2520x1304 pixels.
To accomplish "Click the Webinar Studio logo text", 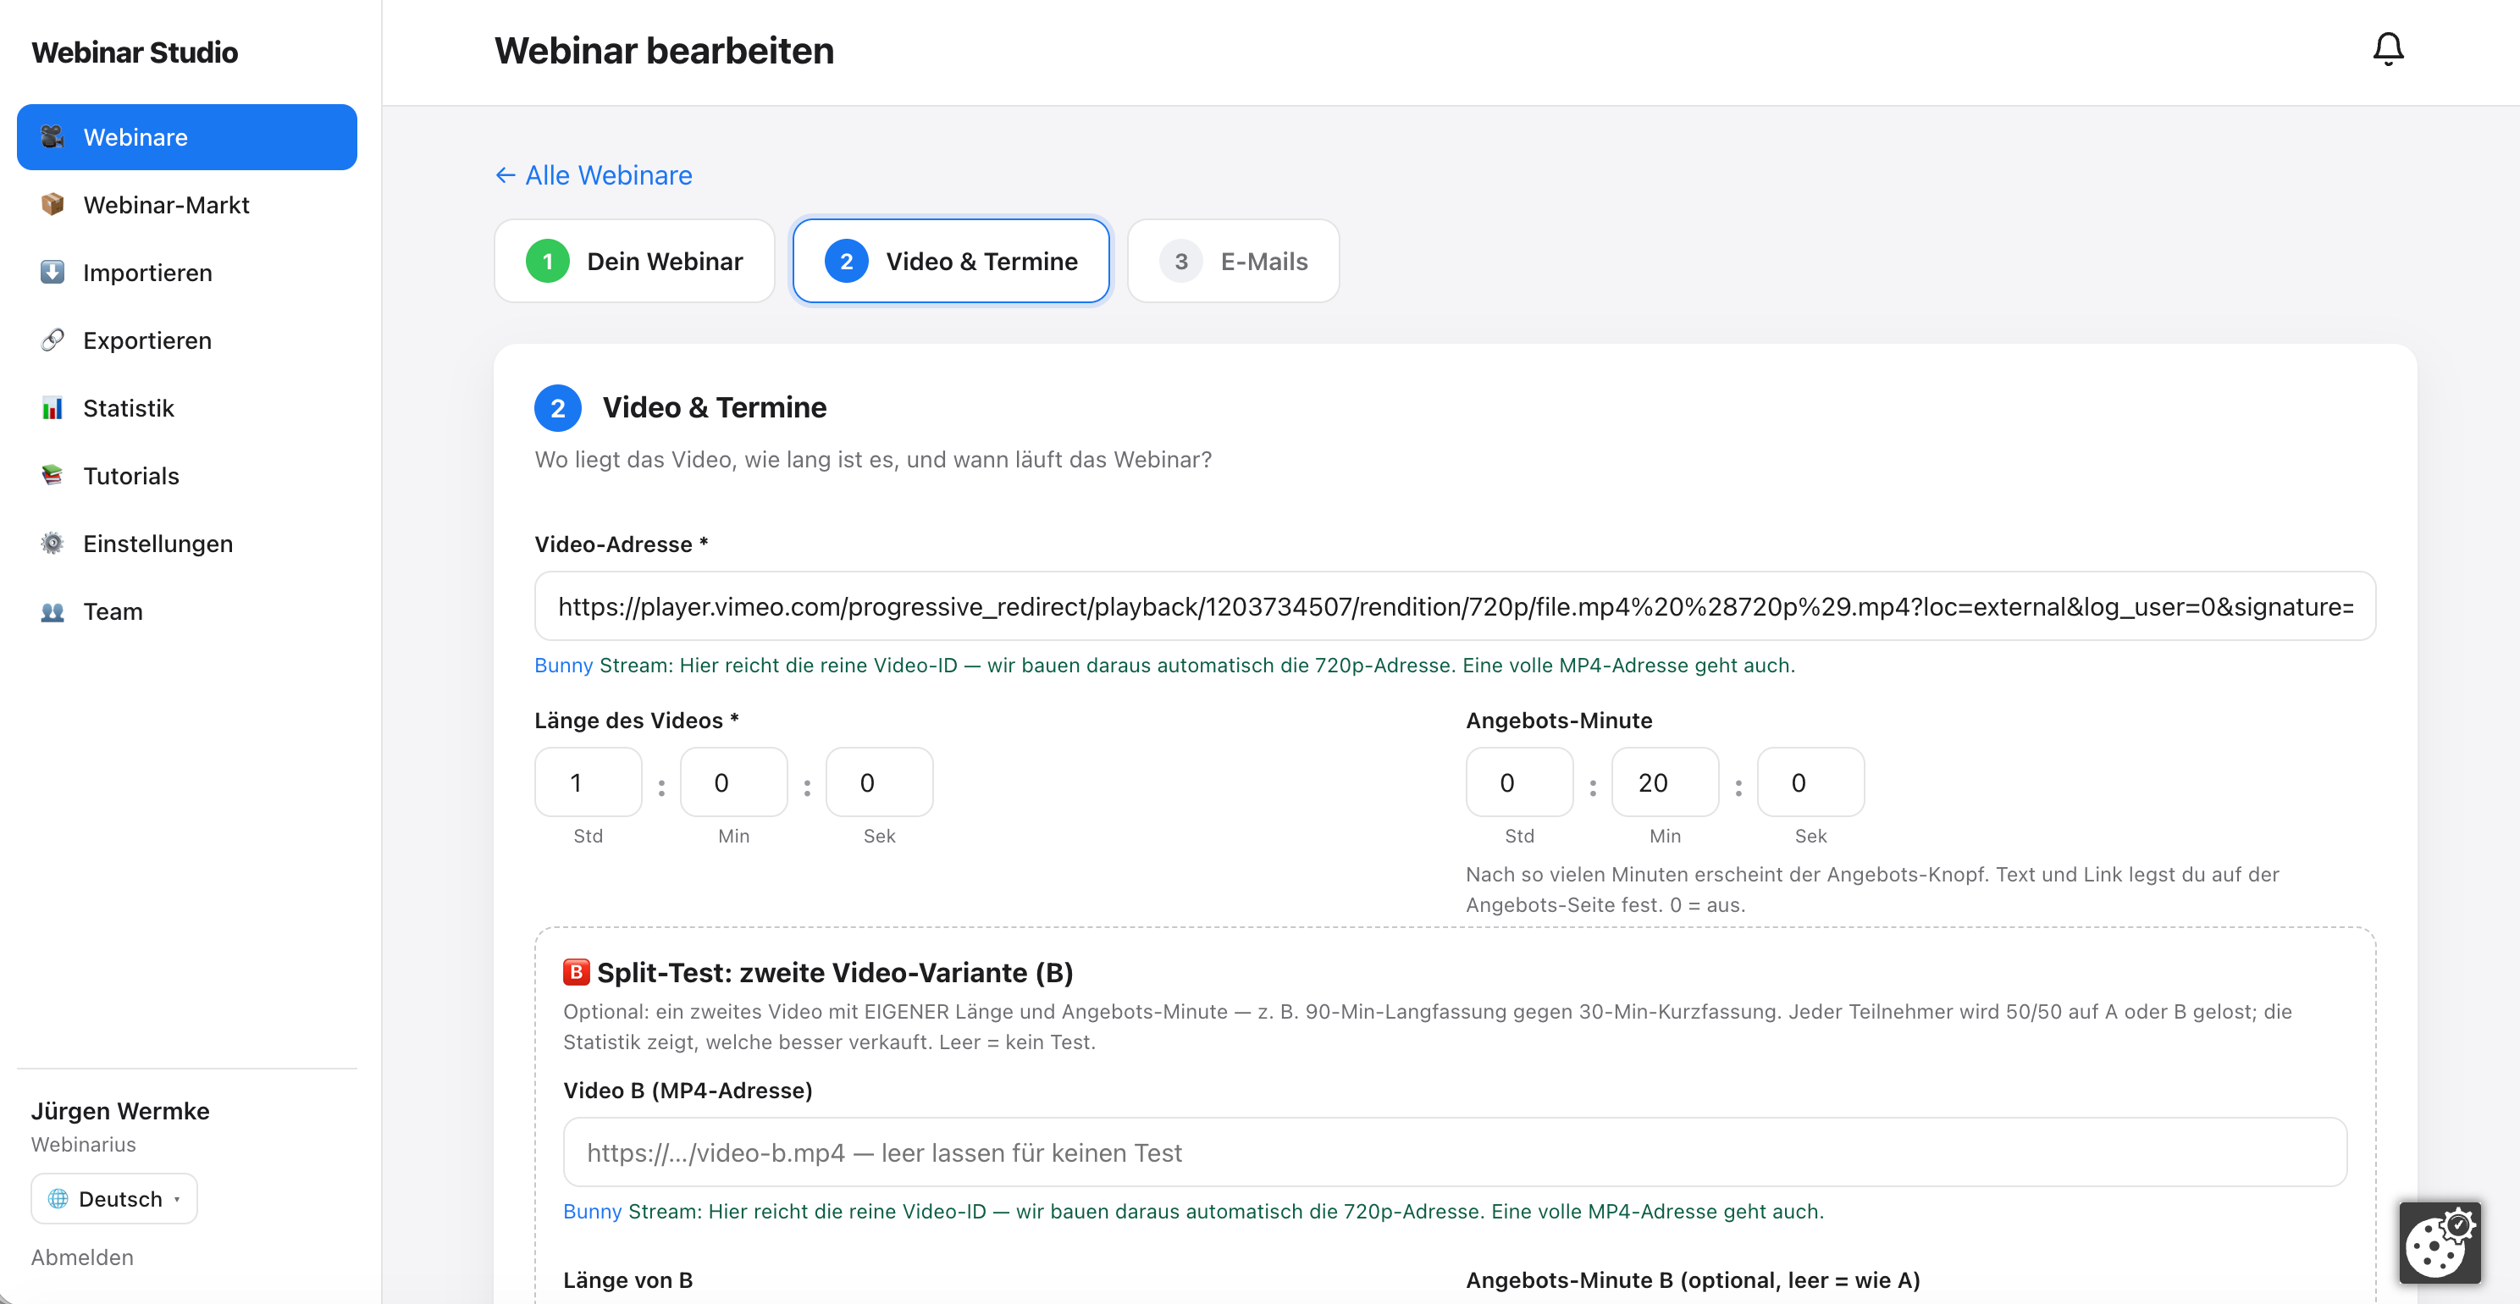I will pyautogui.click(x=135, y=52).
